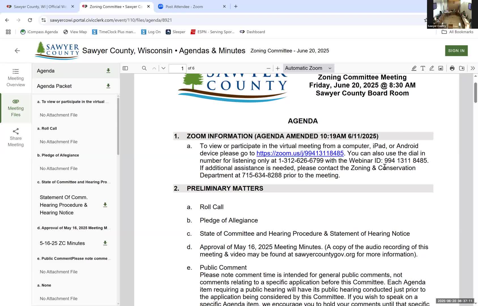This screenshot has height=306, width=478.
Task: Download the 5-16-25 ZC Minutes attachment
Action: tap(105, 243)
